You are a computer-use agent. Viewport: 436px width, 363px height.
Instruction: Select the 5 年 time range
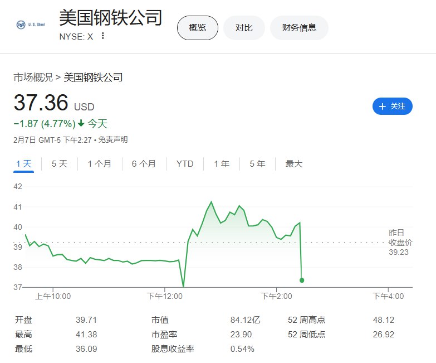tap(257, 164)
